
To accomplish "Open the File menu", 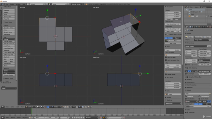I will (x=7, y=4).
